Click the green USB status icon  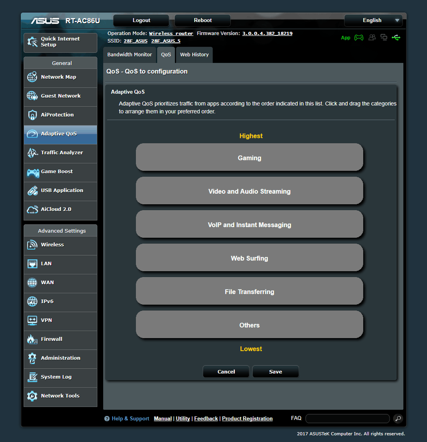click(396, 38)
